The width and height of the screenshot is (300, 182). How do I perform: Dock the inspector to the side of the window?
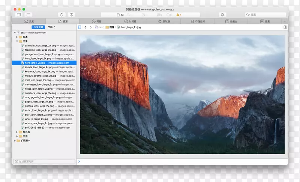pos(19,15)
